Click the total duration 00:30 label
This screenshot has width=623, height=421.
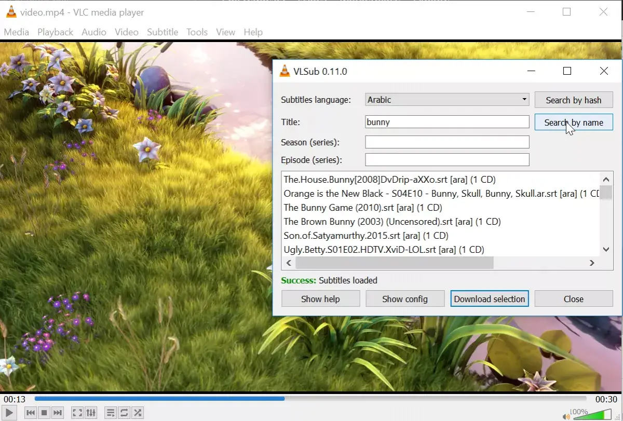point(606,399)
